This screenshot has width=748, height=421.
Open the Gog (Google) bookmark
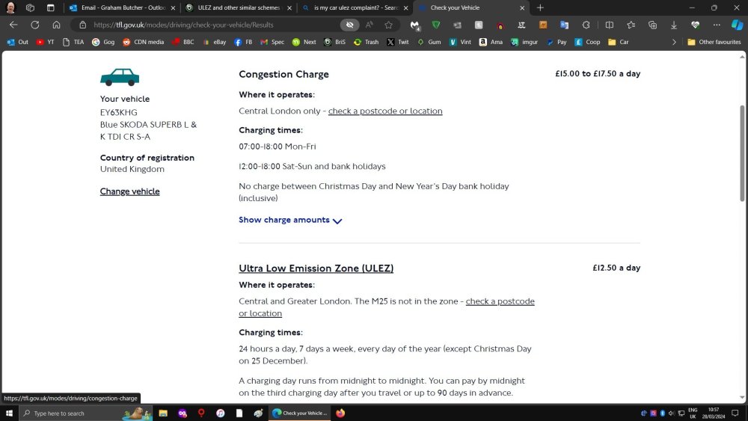click(x=103, y=42)
